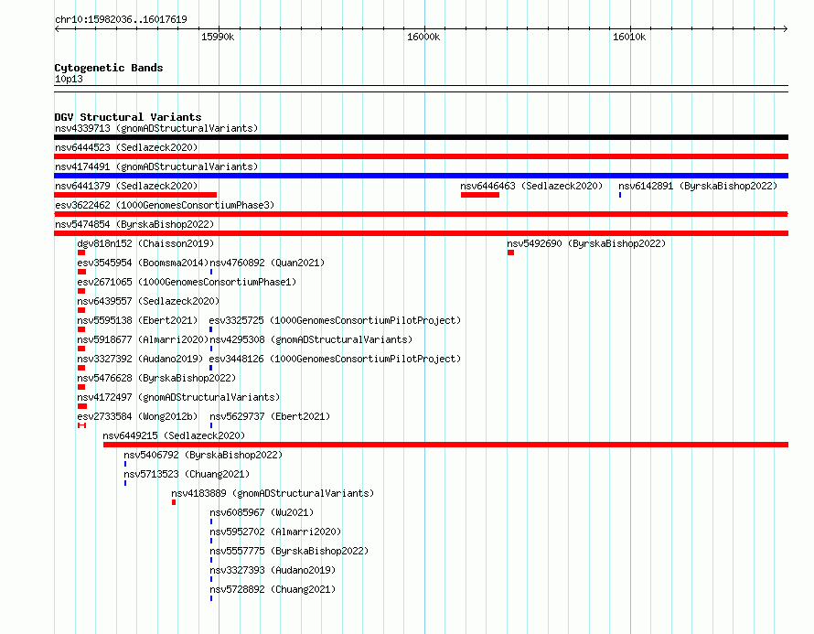Click nsv4172497 (gnomADStructuralVariants) label

point(178,397)
